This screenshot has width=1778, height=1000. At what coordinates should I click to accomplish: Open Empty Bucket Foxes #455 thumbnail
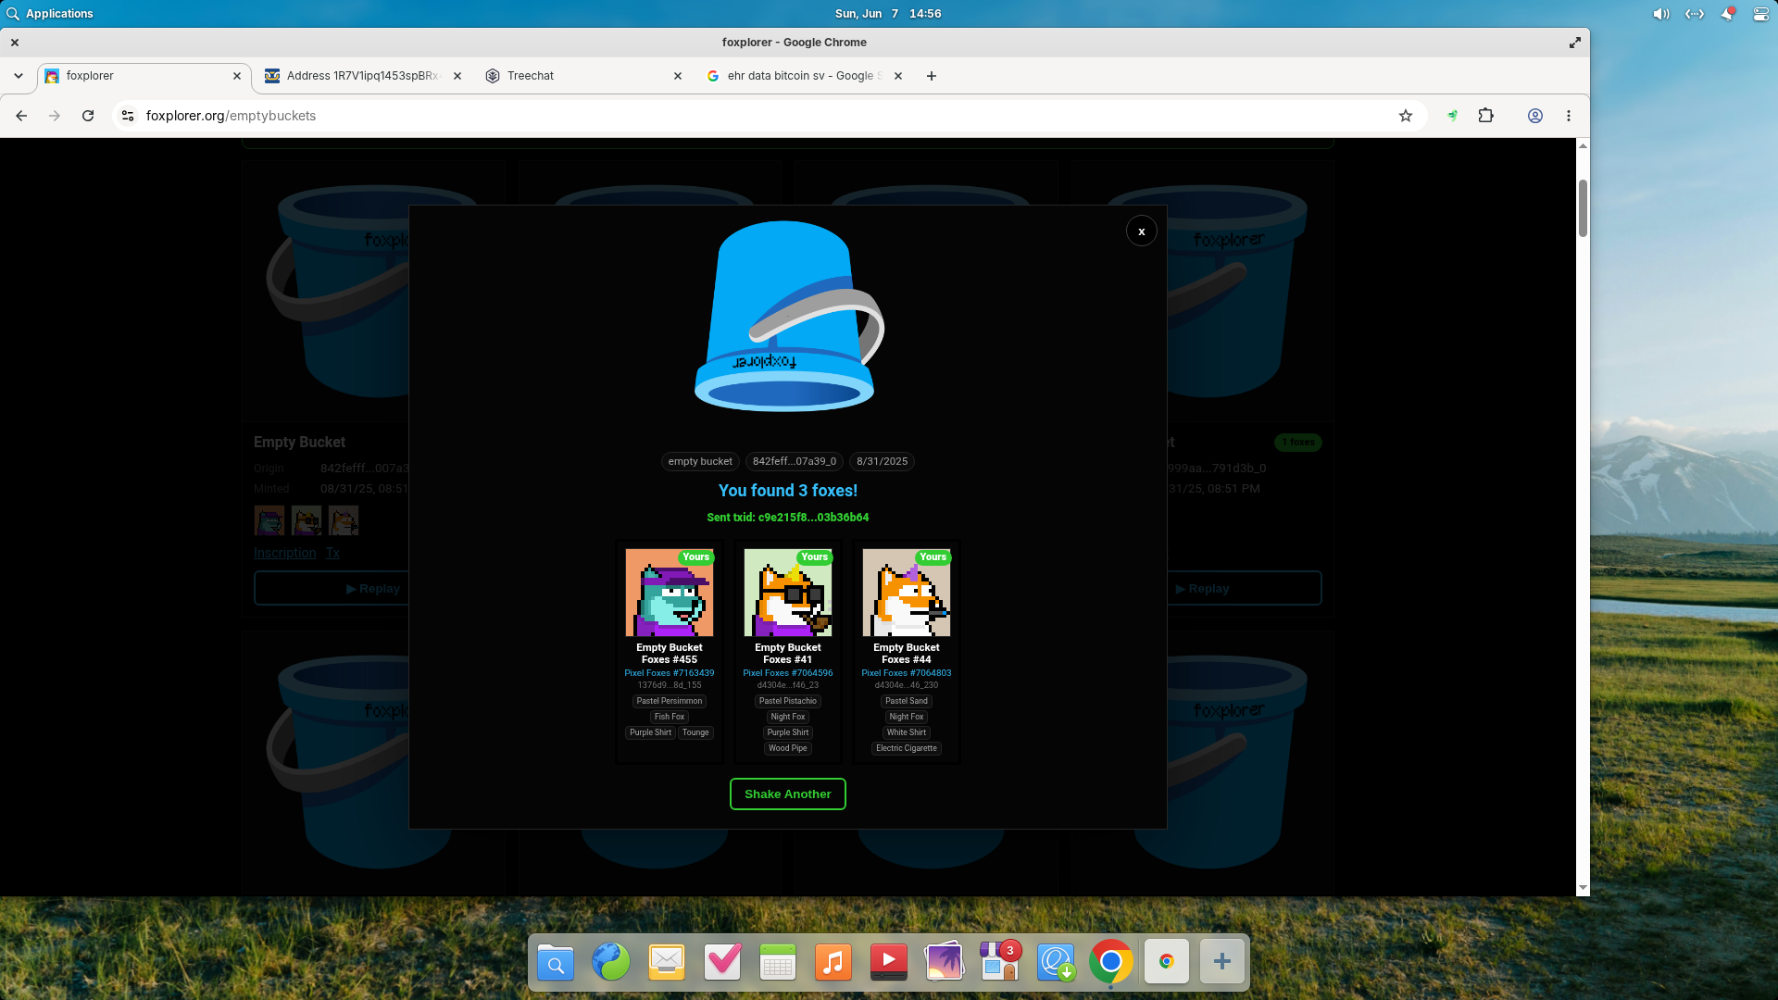[669, 593]
